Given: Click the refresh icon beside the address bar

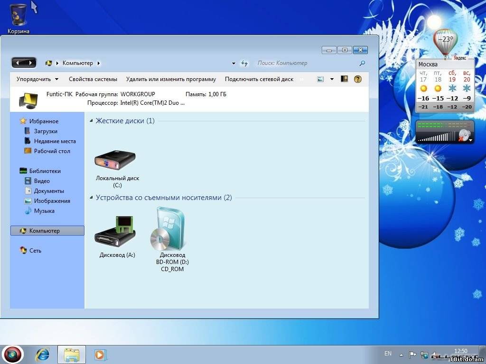Looking at the screenshot, I should tap(244, 63).
